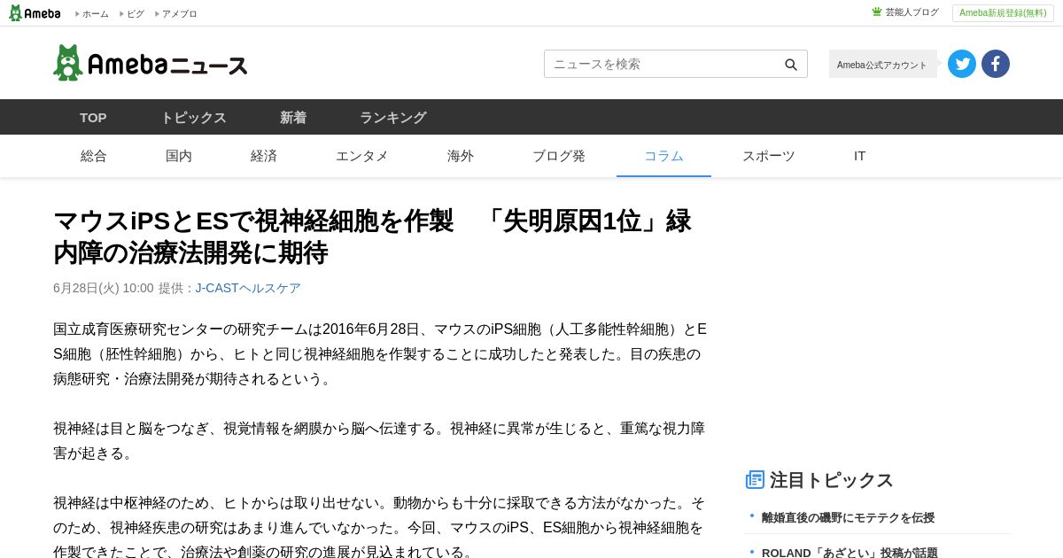The image size is (1063, 558).
Task: Select the 海外 category tab
Action: pyautogui.click(x=461, y=156)
